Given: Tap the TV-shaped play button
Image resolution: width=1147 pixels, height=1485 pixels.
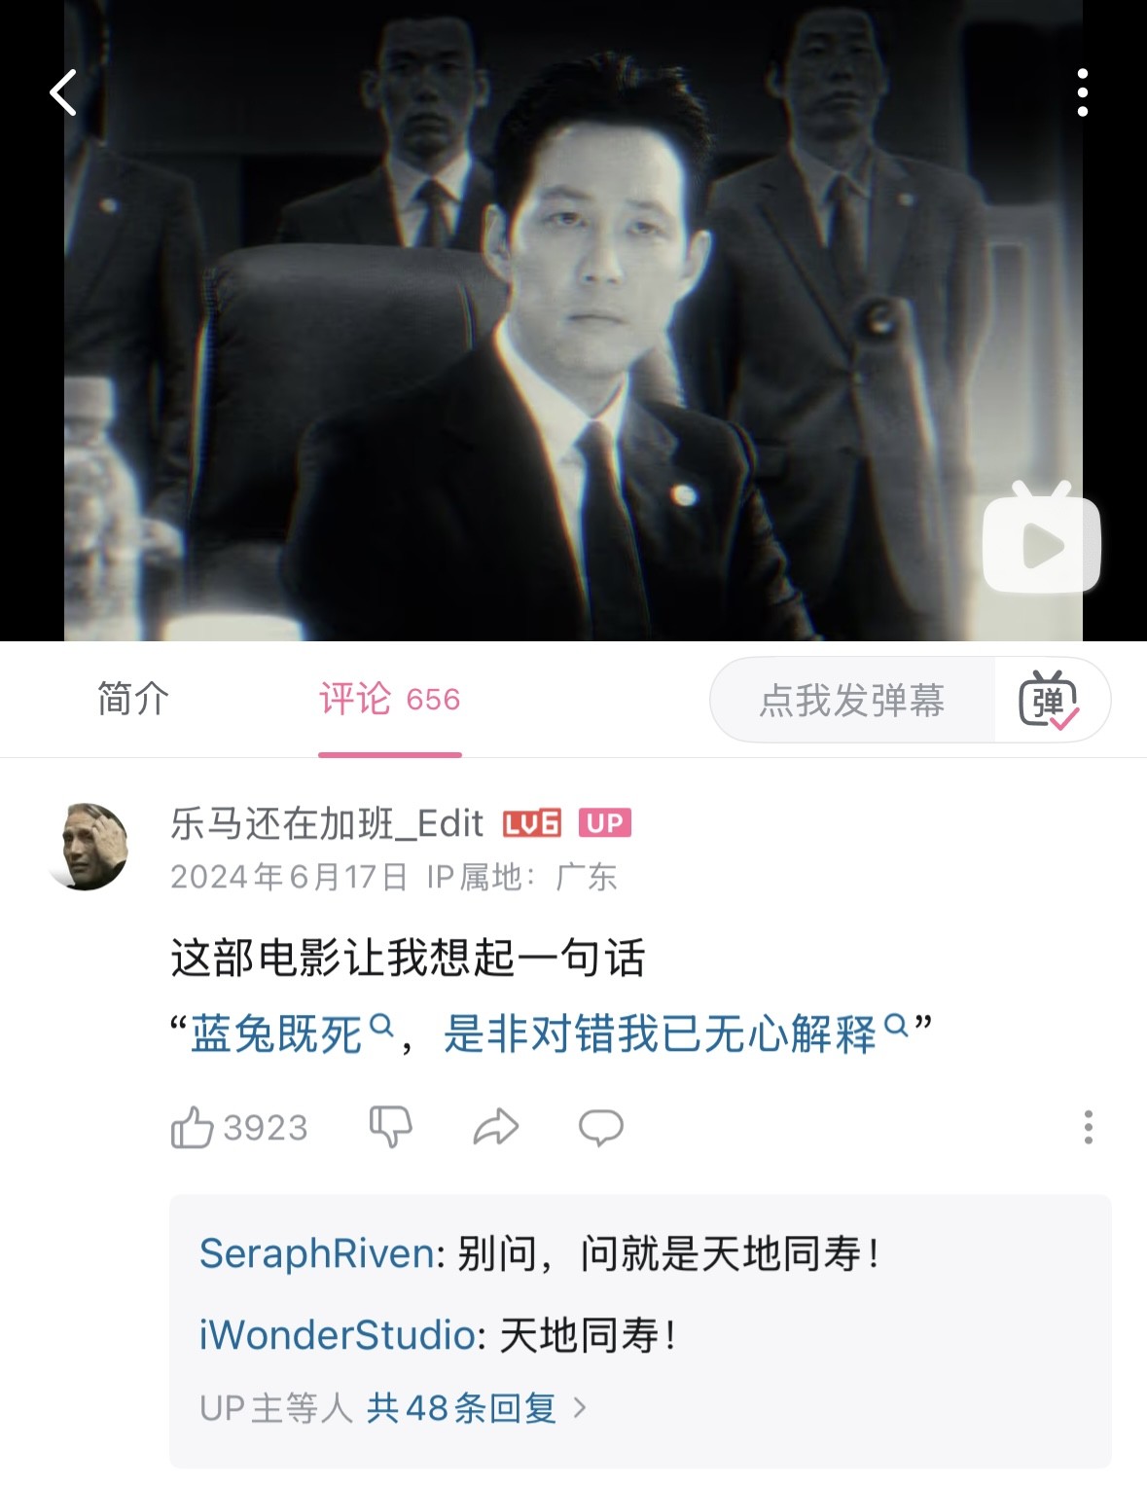Looking at the screenshot, I should click(1041, 539).
